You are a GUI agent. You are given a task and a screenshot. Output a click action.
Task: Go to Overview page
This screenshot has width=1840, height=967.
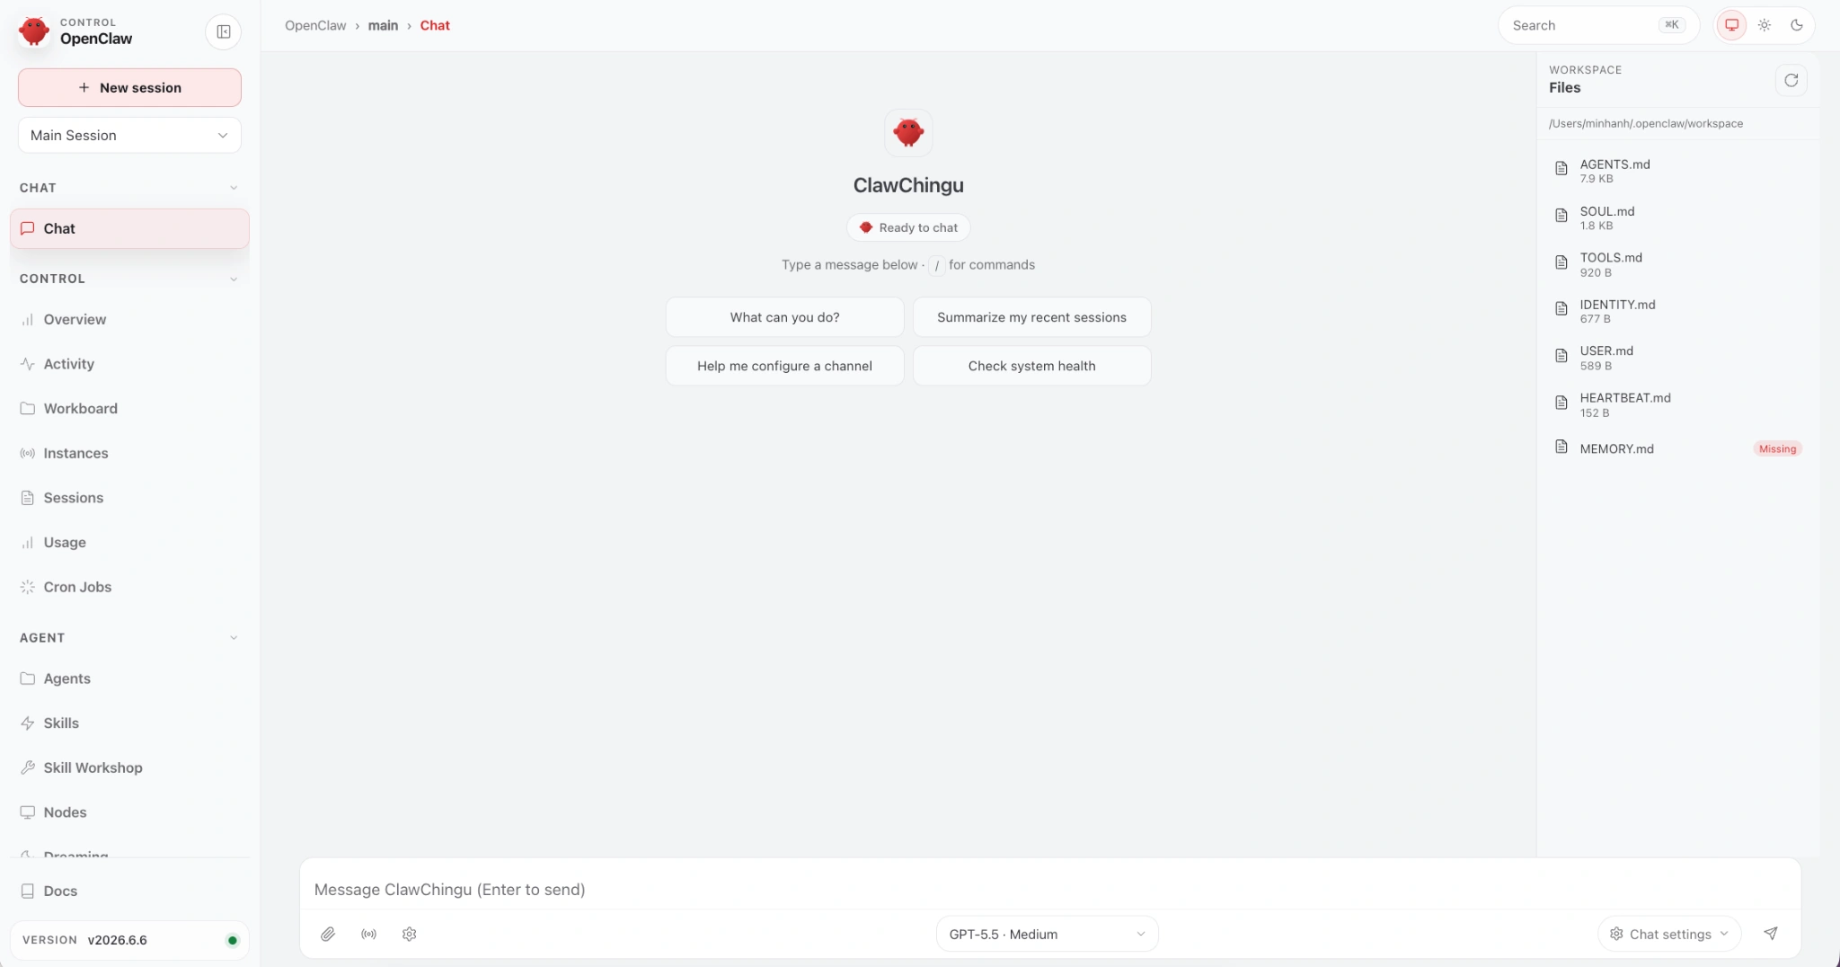(129, 319)
